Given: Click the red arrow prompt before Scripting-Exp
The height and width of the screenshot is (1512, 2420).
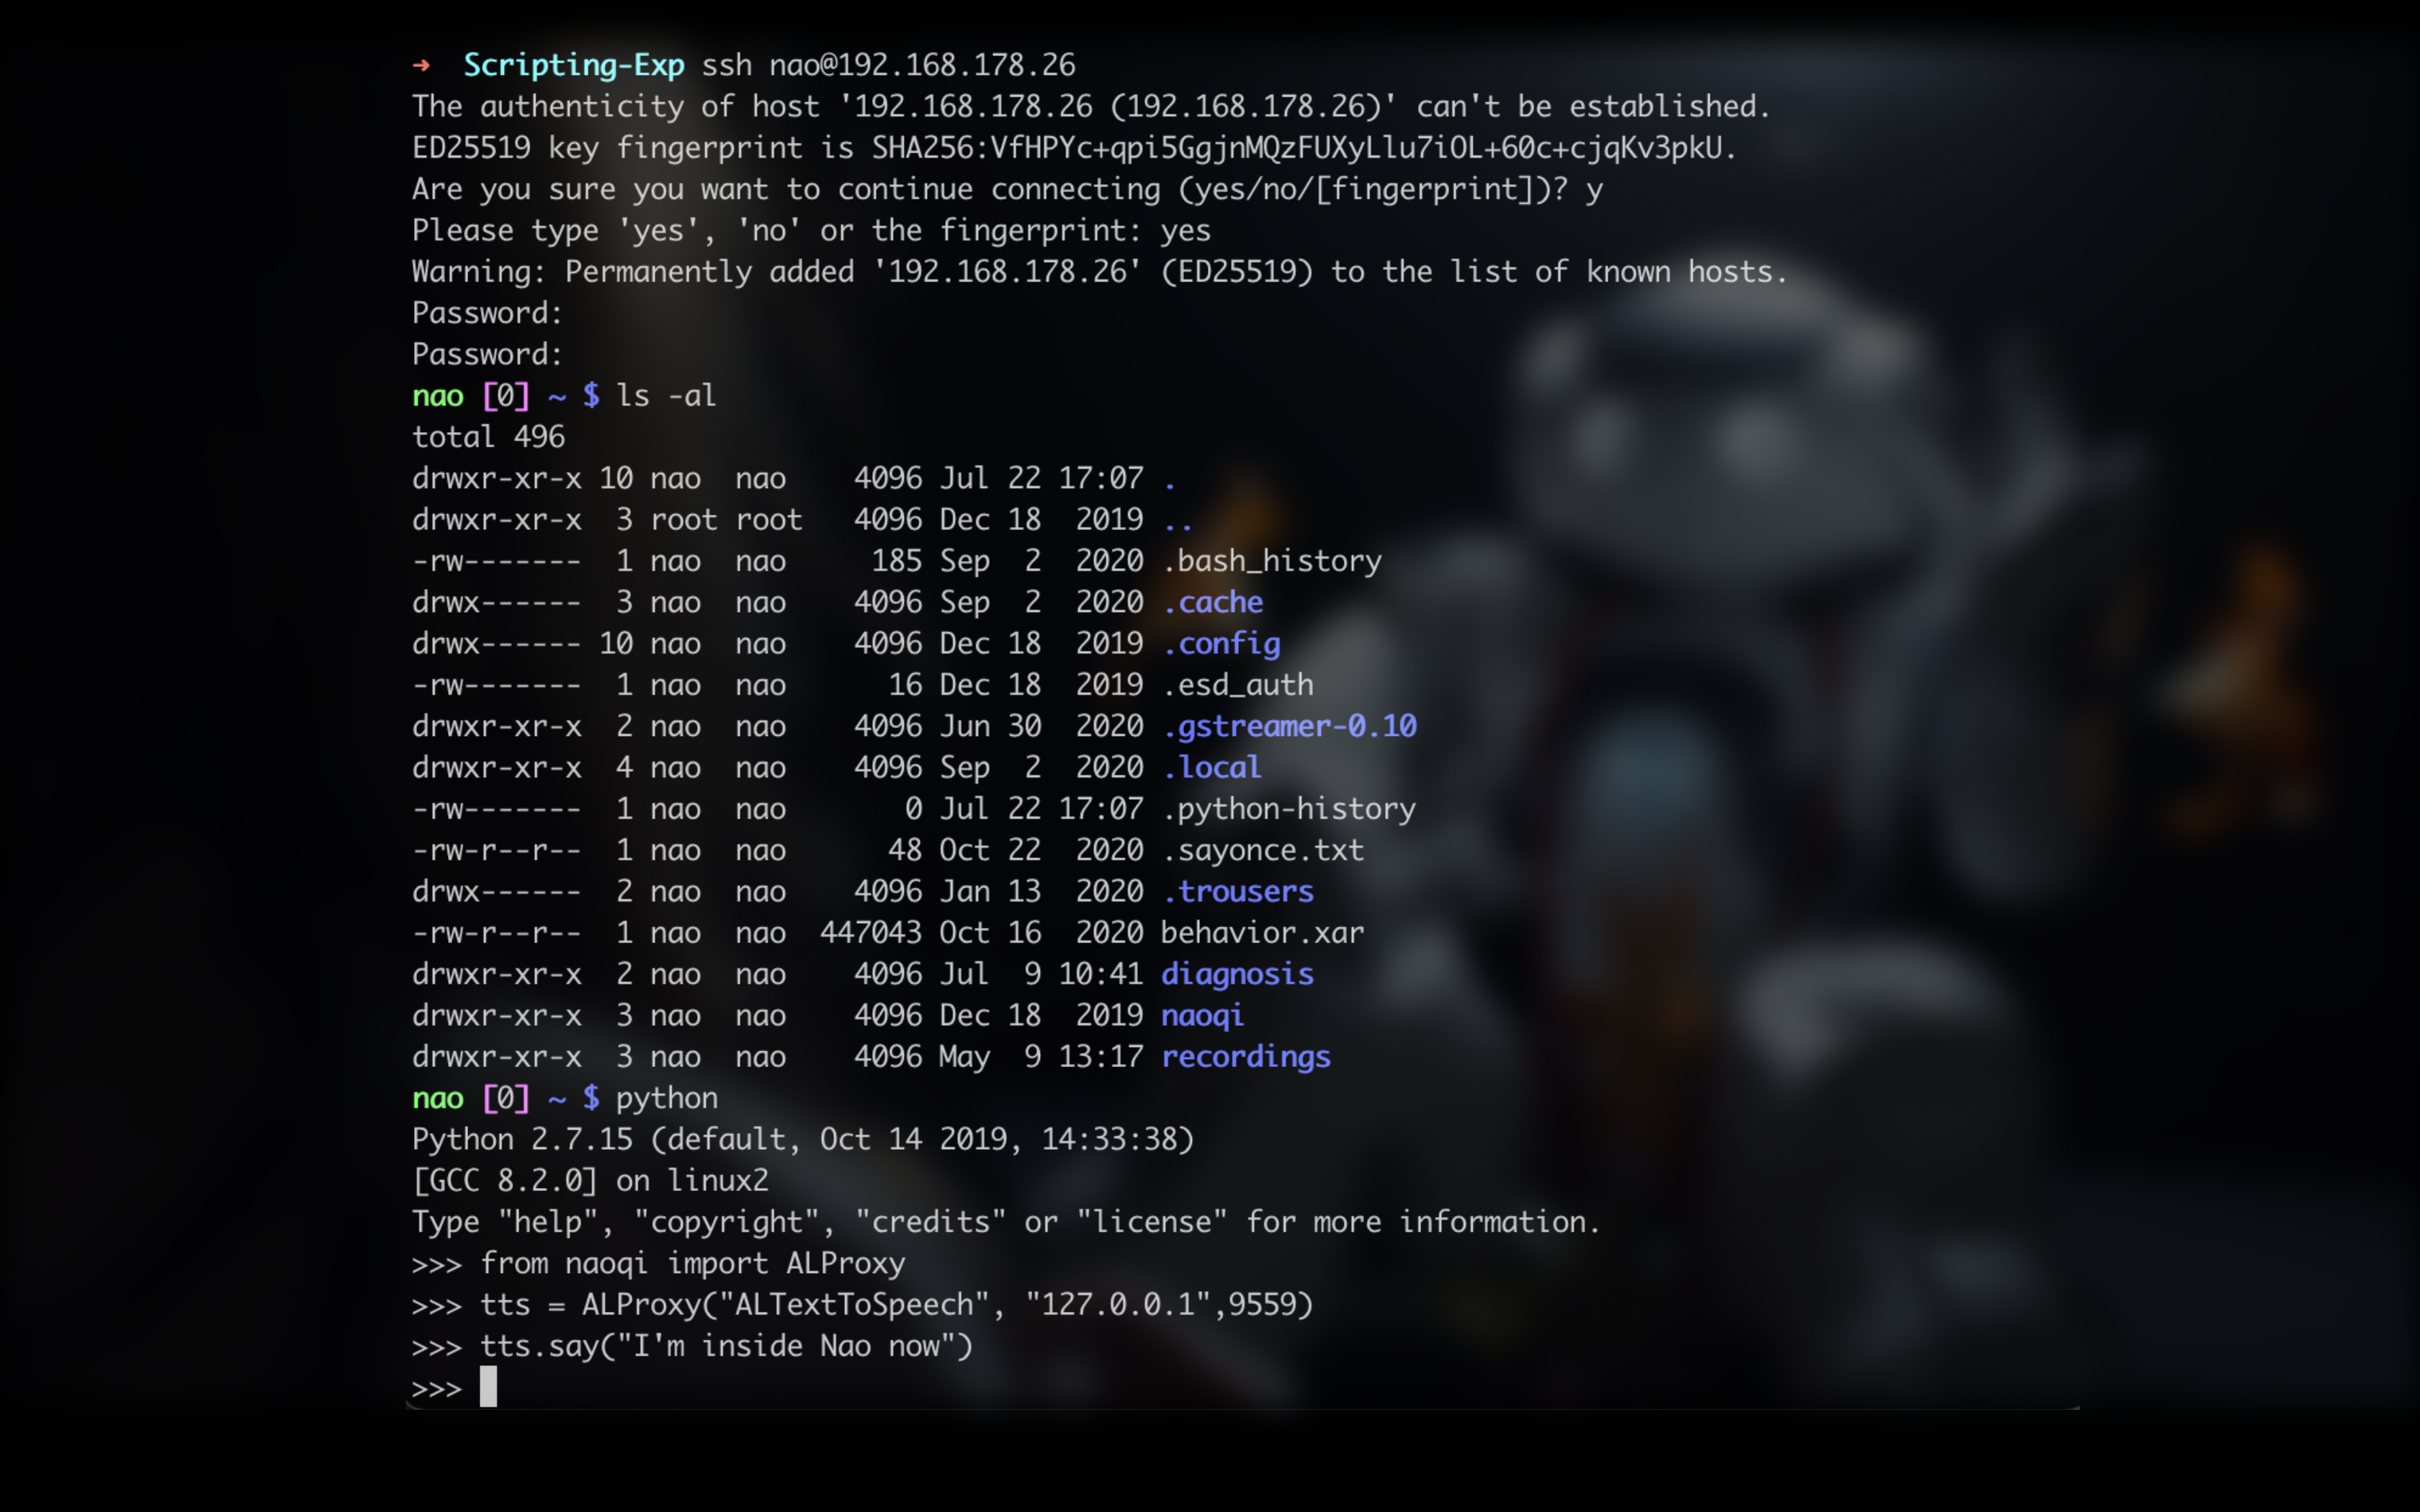Looking at the screenshot, I should pyautogui.click(x=421, y=65).
